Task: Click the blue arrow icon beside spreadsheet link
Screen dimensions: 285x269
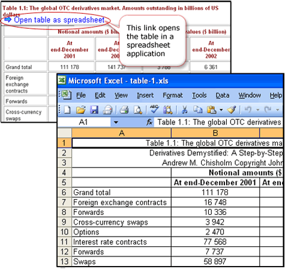Action: click(8, 19)
